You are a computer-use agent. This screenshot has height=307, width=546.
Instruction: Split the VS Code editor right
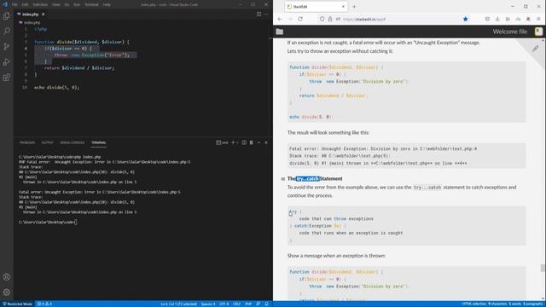coord(258,14)
